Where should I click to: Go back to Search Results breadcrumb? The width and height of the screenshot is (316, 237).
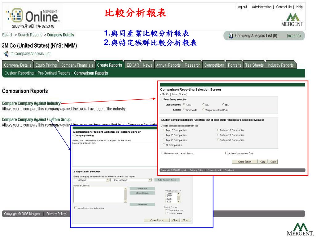click(x=30, y=35)
